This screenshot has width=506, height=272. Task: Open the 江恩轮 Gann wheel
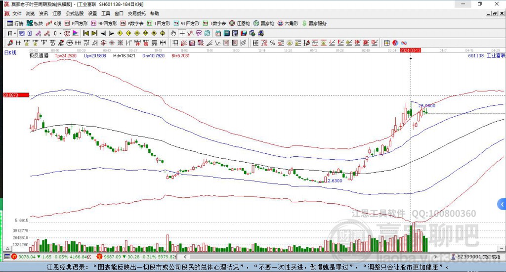pyautogui.click(x=240, y=23)
